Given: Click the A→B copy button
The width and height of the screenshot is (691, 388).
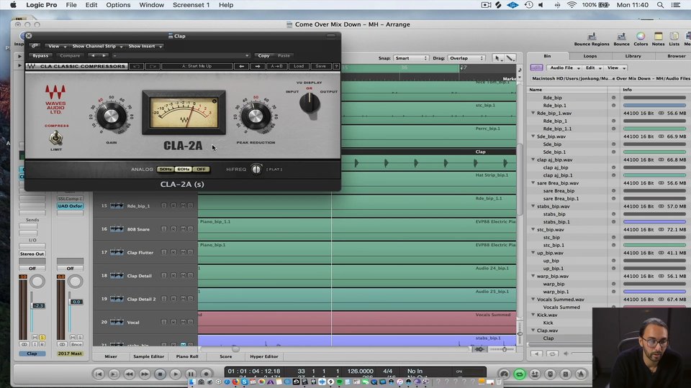Looking at the screenshot, I should [x=276, y=66].
